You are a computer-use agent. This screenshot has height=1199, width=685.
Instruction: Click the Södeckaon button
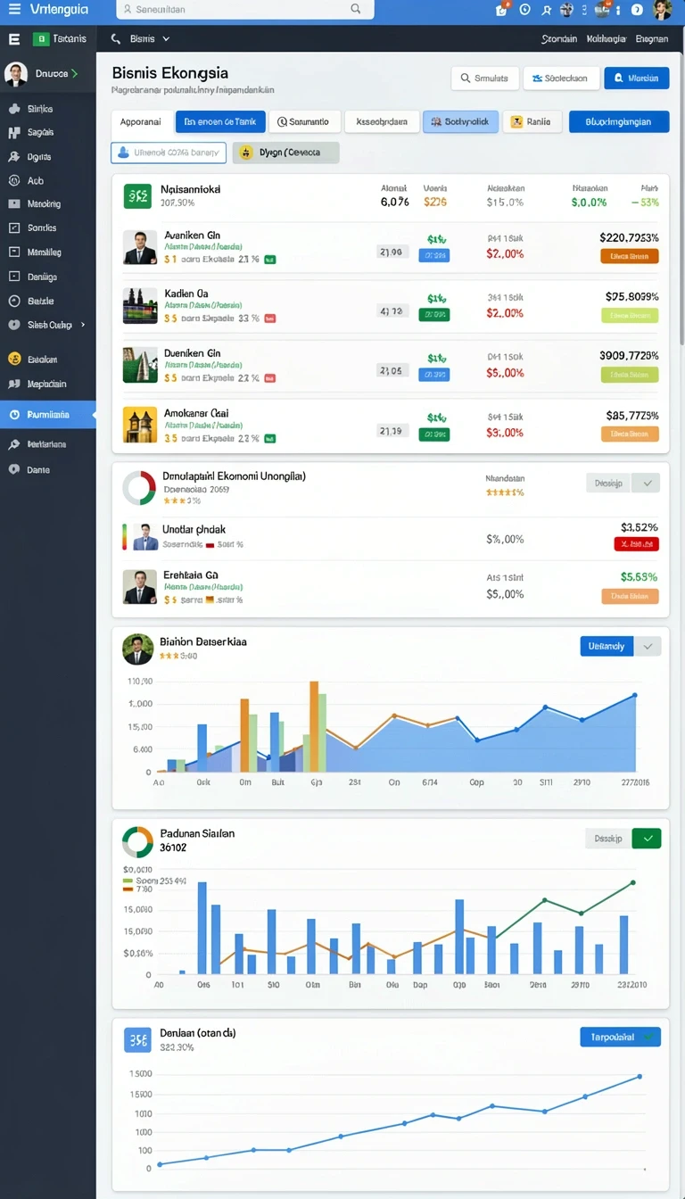pos(561,79)
